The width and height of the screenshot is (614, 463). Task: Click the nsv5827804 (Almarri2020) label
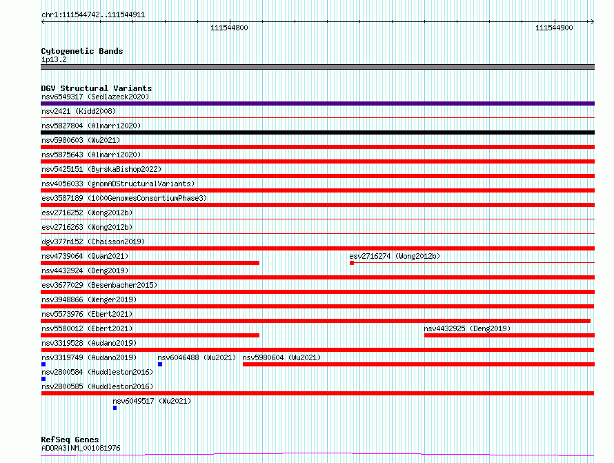(x=91, y=126)
